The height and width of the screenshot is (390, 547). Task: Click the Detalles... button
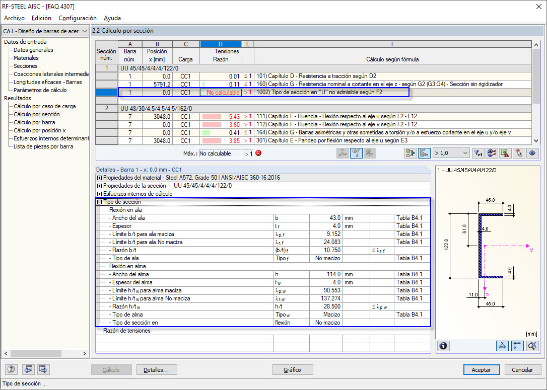click(157, 370)
